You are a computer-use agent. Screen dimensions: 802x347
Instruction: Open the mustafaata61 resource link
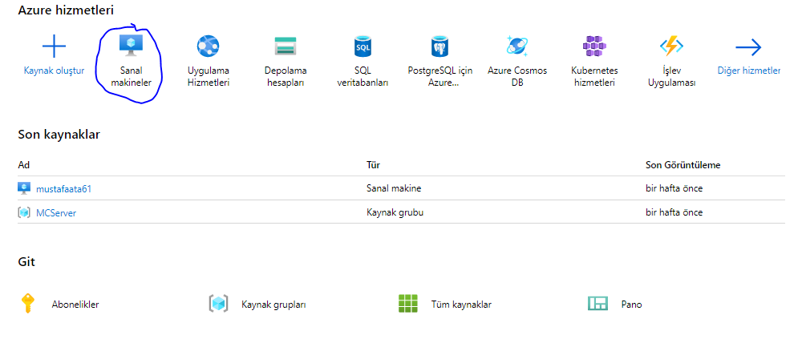point(64,189)
